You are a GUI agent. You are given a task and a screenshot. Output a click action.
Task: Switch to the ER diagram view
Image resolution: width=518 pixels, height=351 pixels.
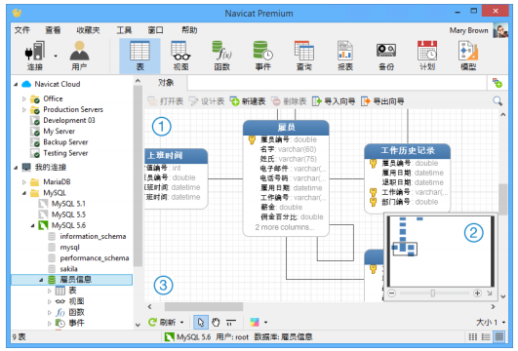click(498, 336)
